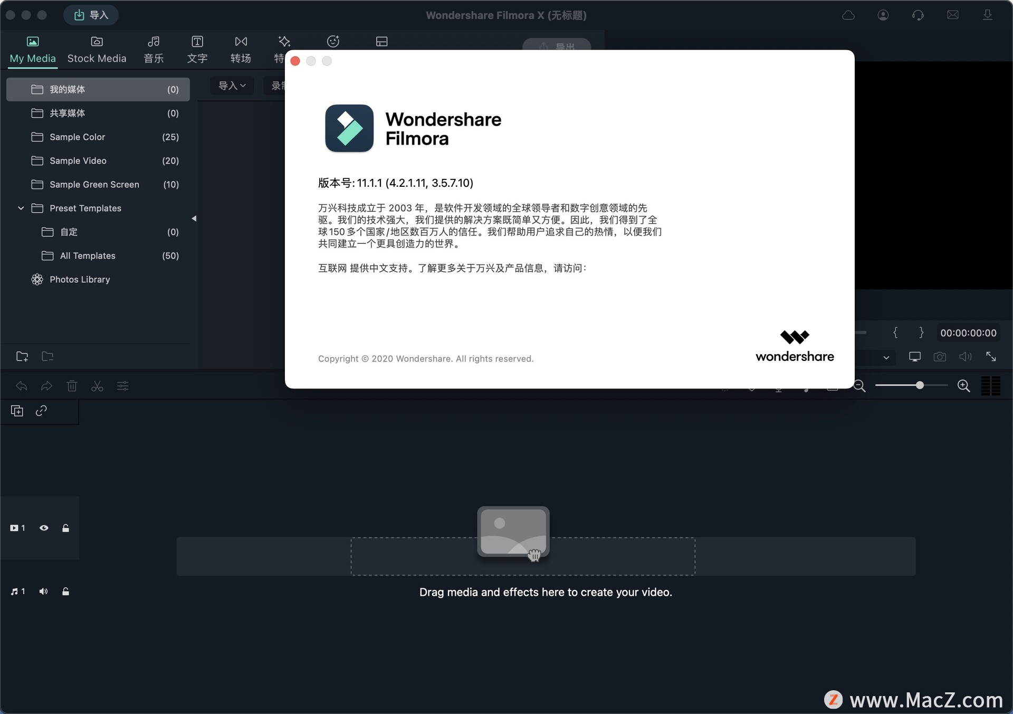Click the wondershare logo in dialog
1013x714 pixels.
[x=795, y=346]
